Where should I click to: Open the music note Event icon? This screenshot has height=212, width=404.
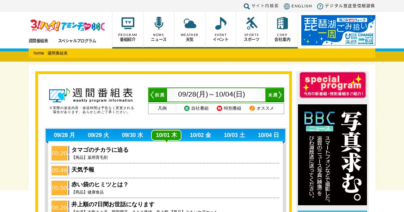221,23
